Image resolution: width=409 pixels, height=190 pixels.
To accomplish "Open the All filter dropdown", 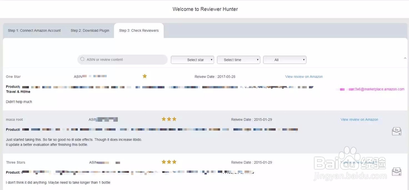I will point(285,60).
